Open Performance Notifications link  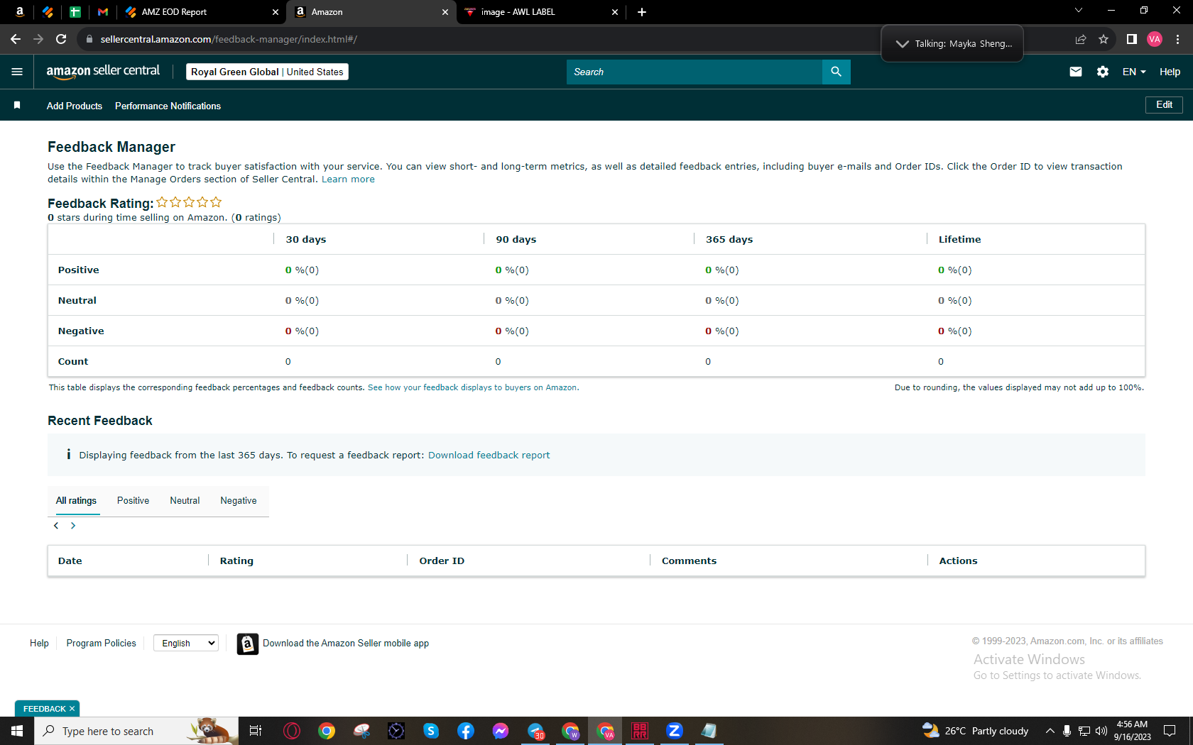coord(168,106)
